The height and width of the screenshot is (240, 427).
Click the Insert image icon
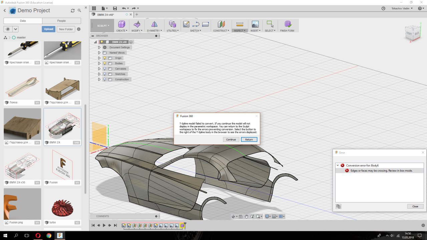tap(255, 24)
